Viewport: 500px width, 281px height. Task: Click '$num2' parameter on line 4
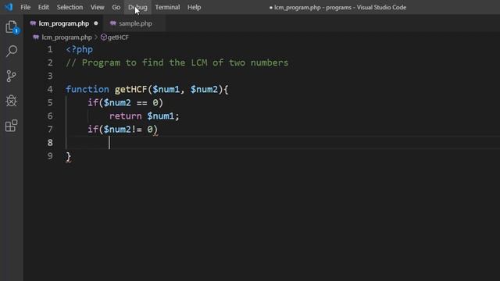(x=204, y=89)
